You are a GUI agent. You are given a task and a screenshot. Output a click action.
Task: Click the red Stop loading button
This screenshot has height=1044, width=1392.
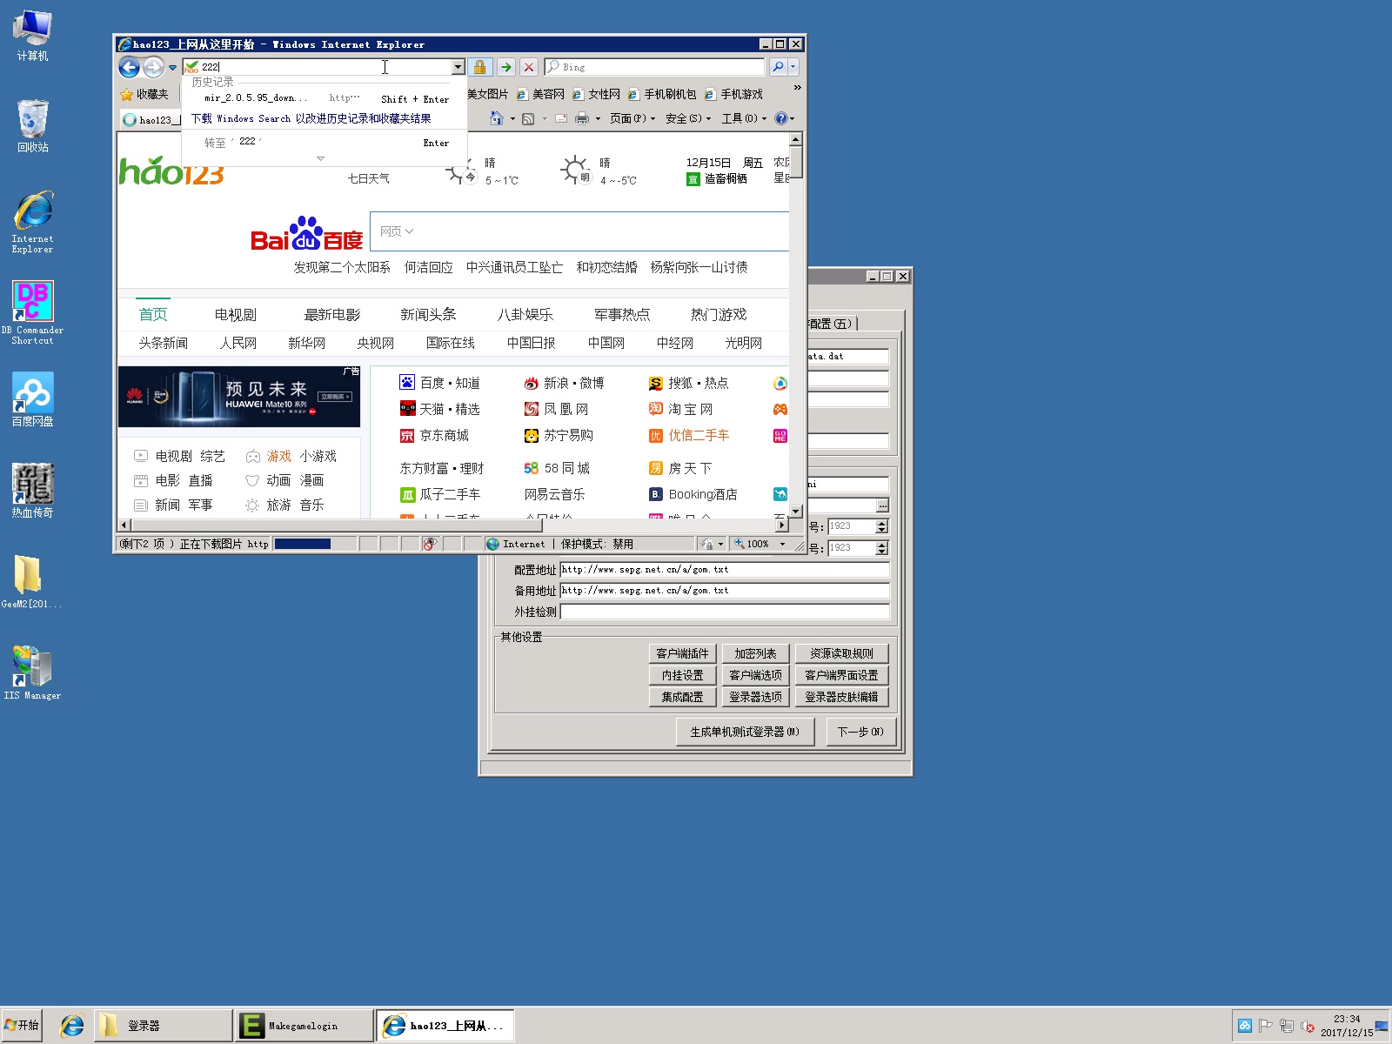[529, 67]
